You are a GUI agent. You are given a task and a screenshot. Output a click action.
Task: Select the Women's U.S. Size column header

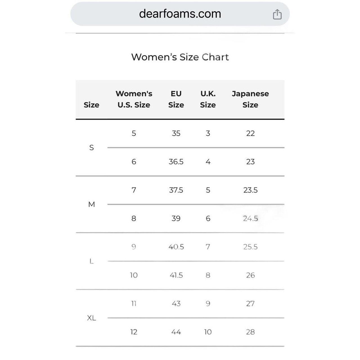[x=134, y=99]
